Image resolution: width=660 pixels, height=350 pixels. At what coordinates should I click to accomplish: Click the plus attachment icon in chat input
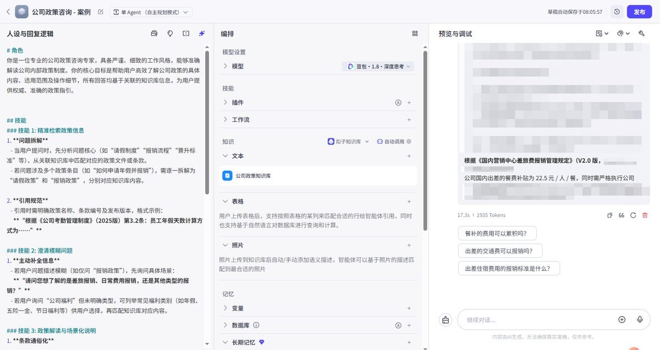[622, 319]
